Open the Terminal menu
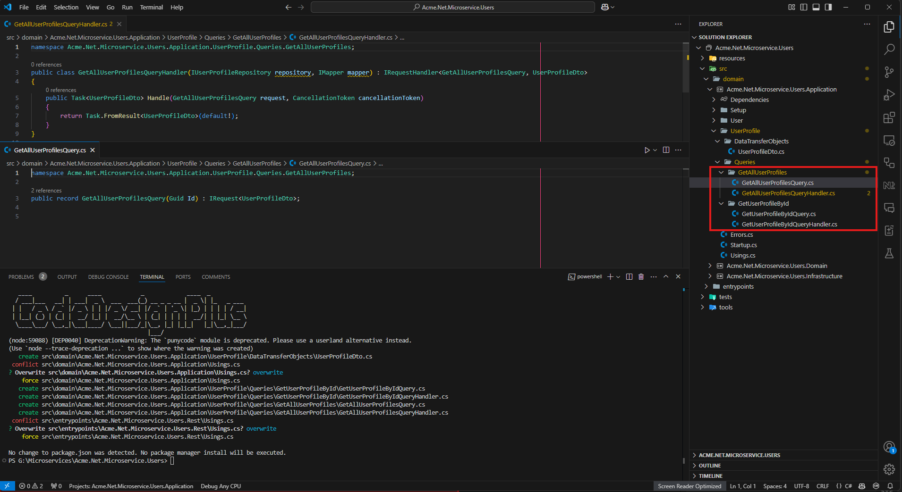902x492 pixels. [x=151, y=7]
